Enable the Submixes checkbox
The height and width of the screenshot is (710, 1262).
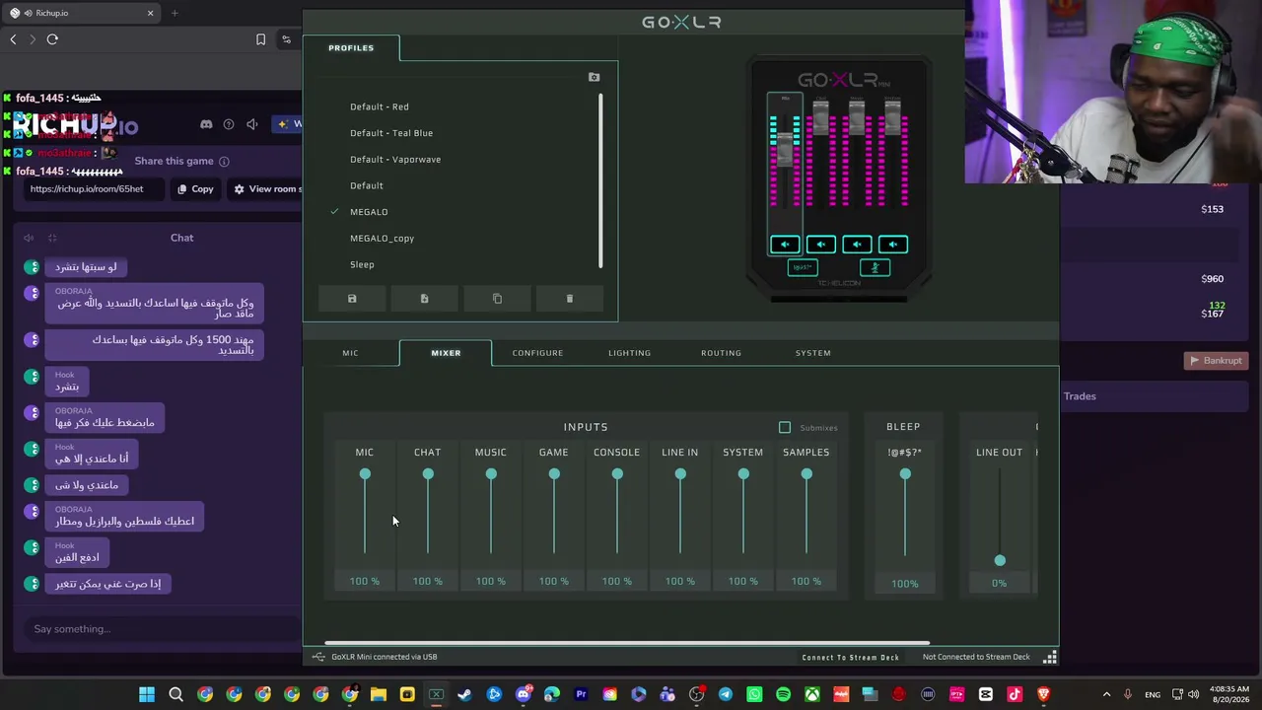785,428
